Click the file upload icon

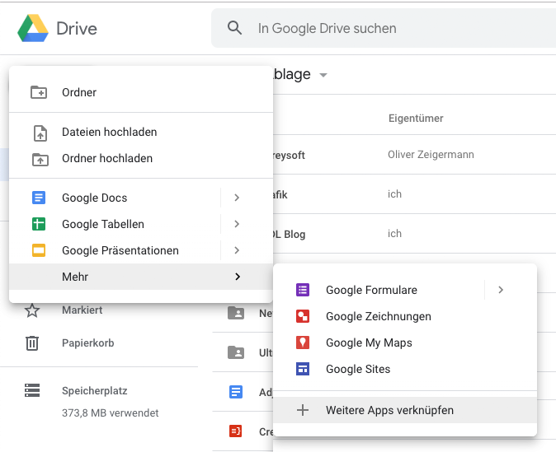coord(40,133)
